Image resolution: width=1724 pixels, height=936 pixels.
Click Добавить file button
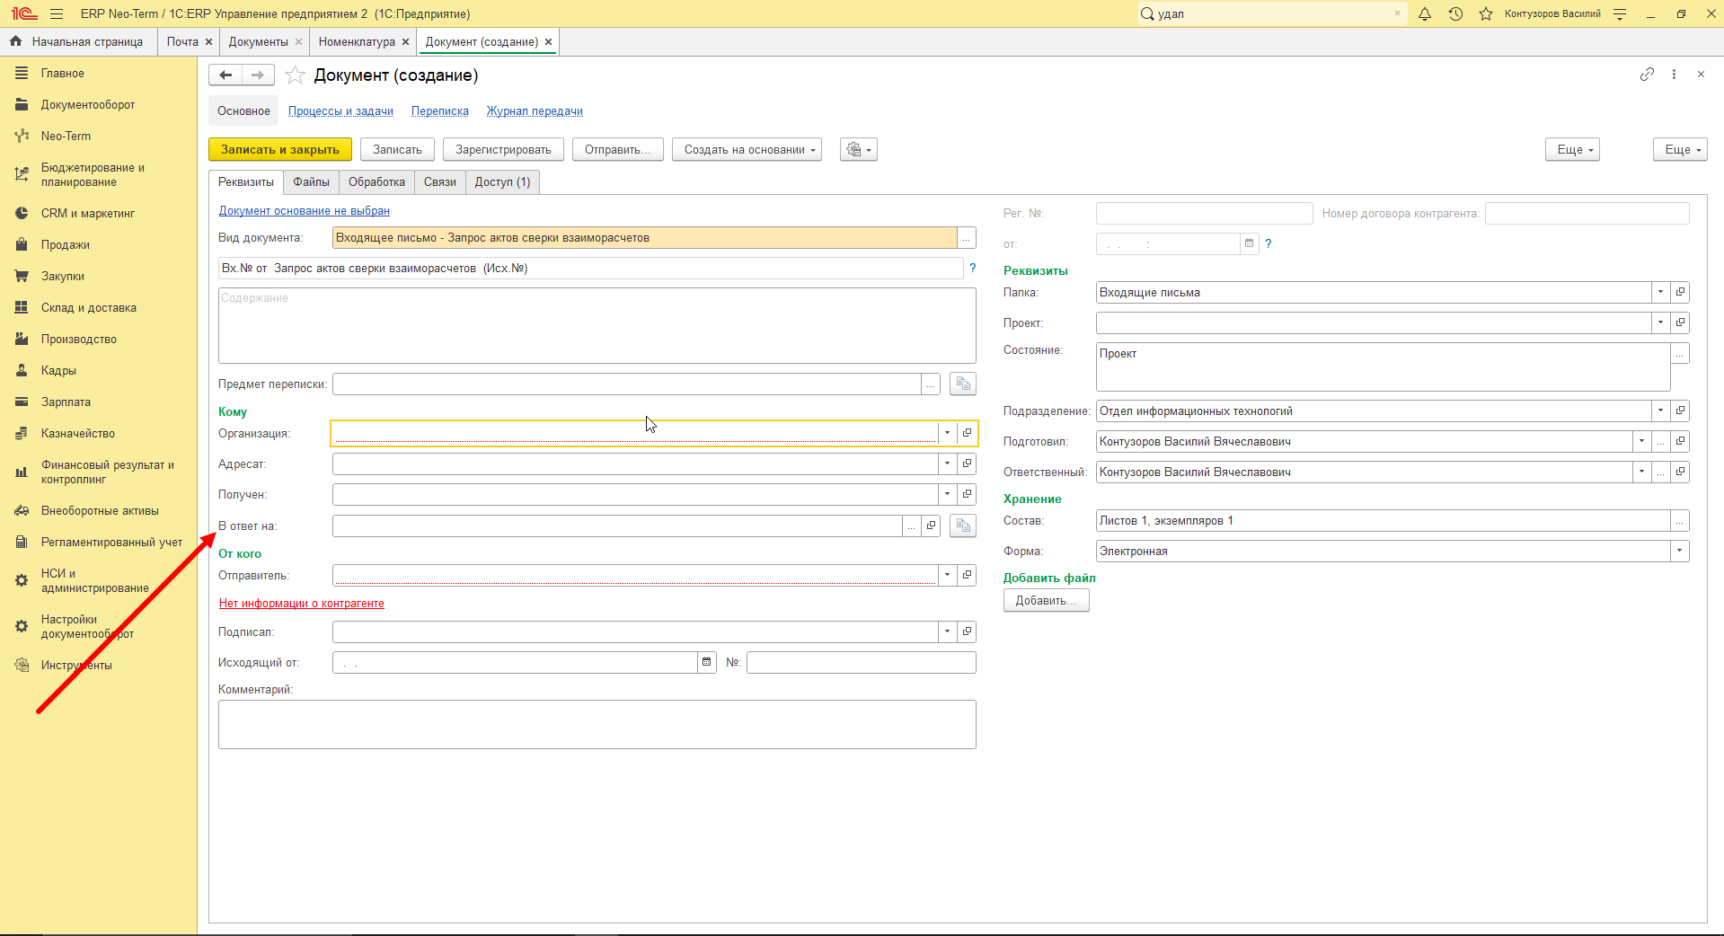1046,600
